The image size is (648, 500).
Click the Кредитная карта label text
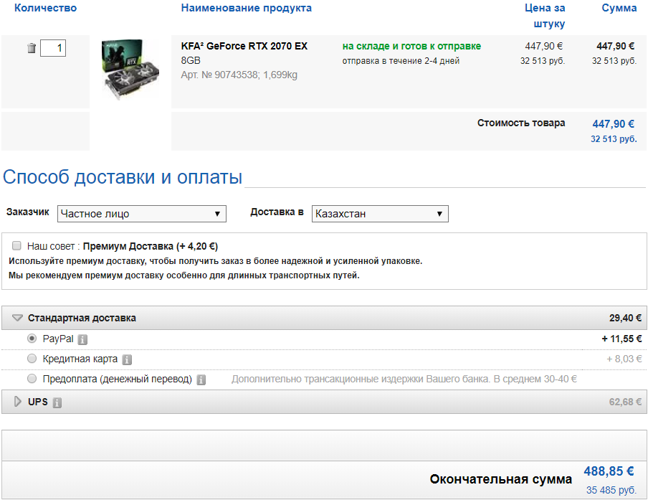(x=80, y=359)
